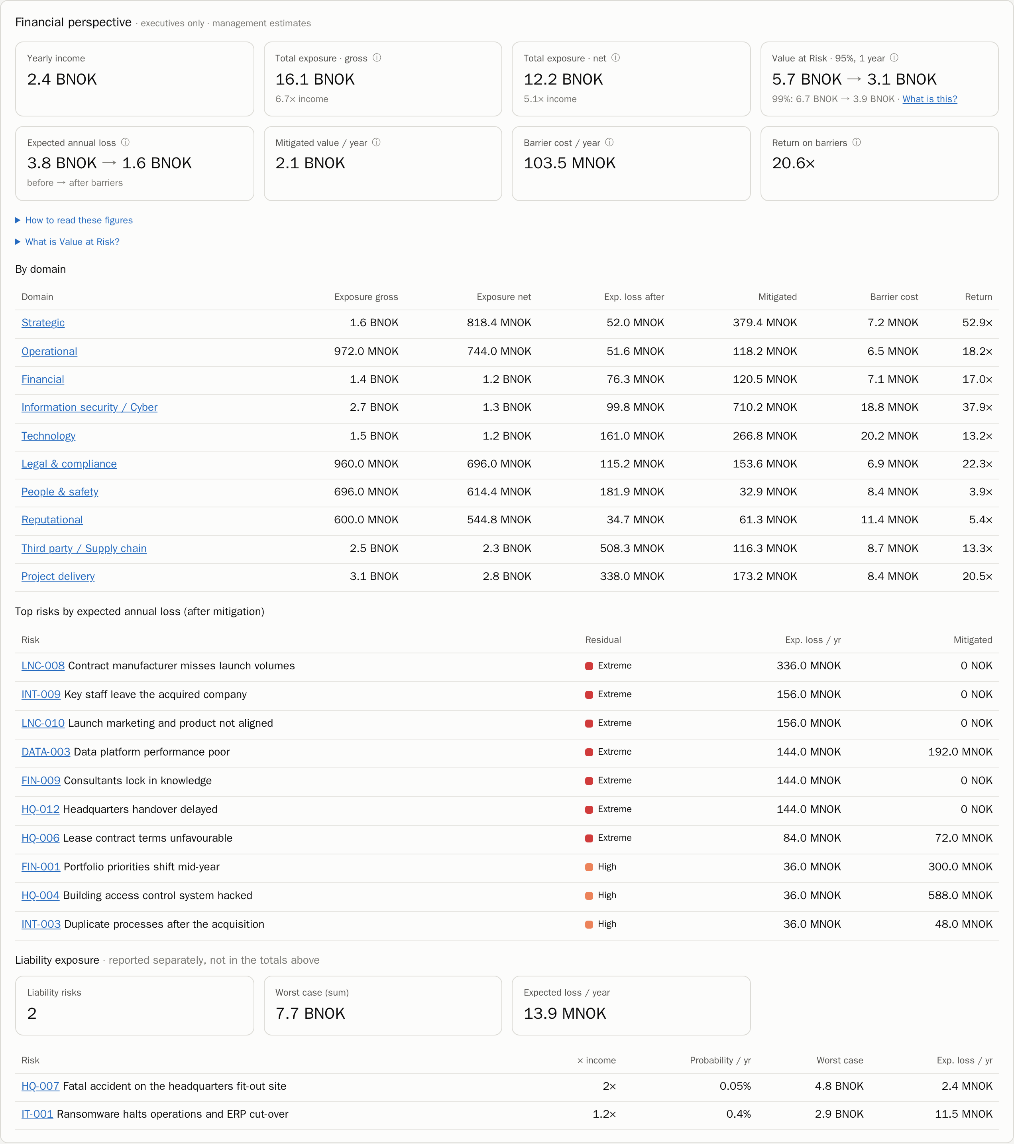Open risk INT-003
This screenshot has width=1014, height=1144.
(41, 924)
